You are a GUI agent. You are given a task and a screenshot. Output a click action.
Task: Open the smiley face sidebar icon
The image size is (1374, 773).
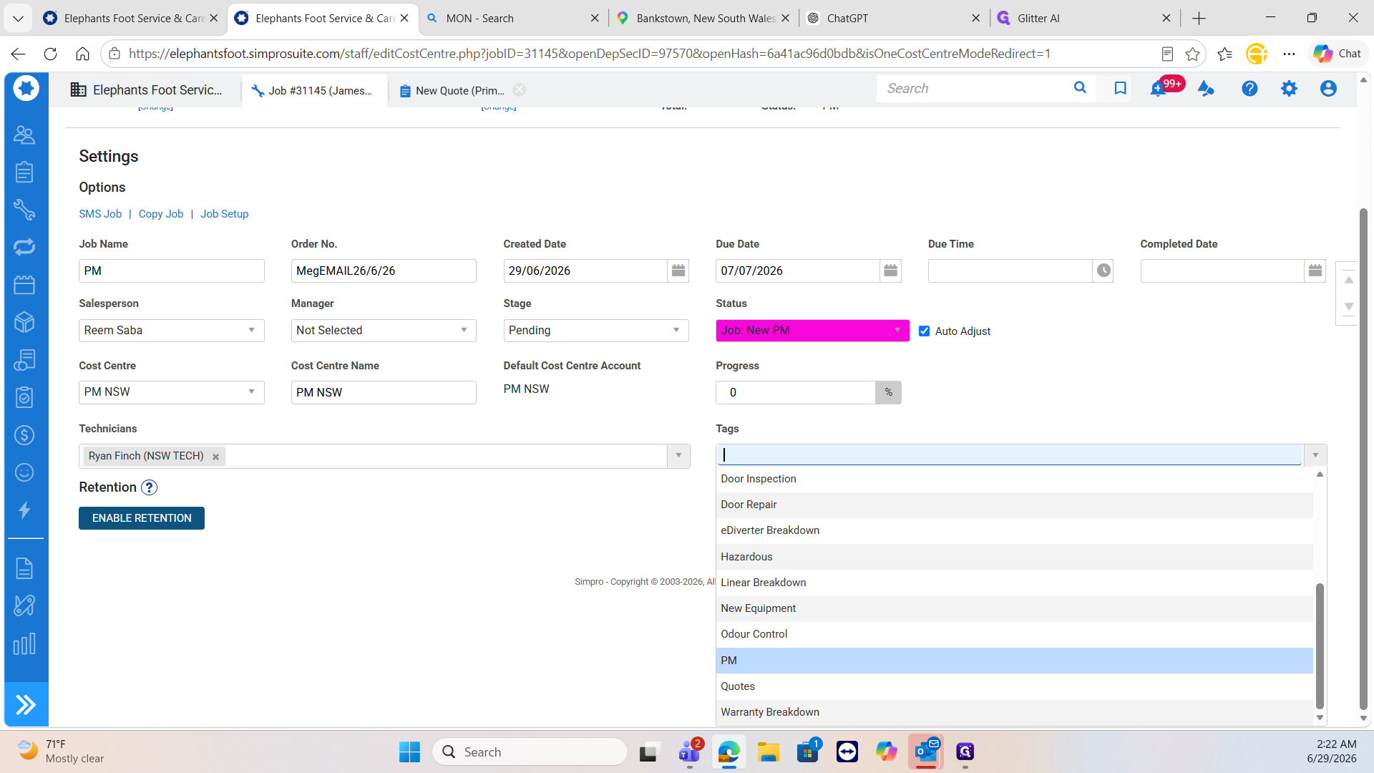[x=24, y=472]
